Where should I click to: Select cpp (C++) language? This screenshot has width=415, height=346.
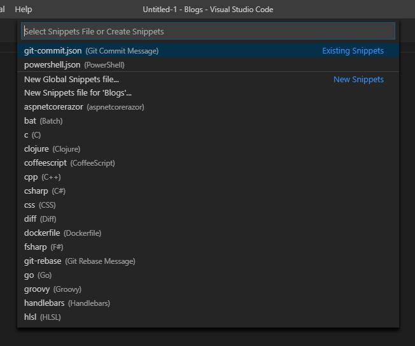tap(208, 177)
